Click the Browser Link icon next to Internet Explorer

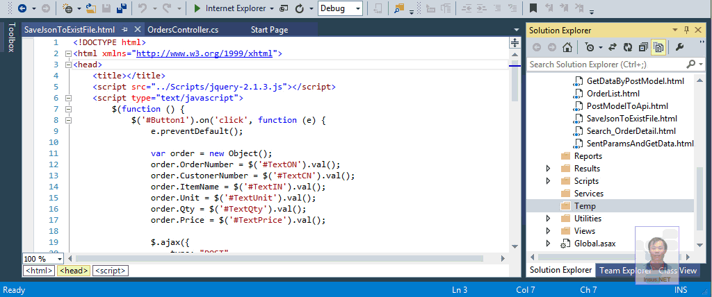point(284,8)
